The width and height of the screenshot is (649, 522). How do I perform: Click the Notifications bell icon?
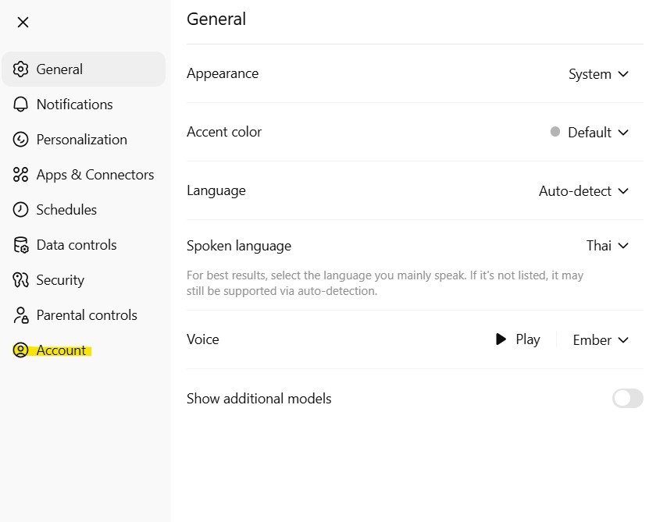(20, 105)
